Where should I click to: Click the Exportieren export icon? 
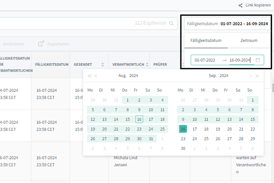(41, 44)
